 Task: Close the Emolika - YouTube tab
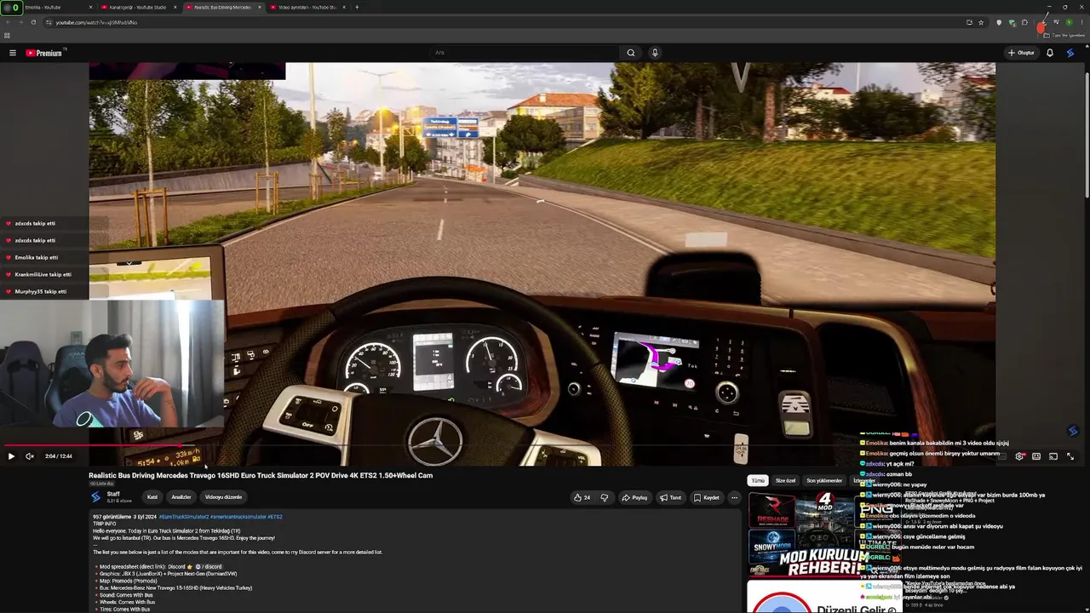[x=90, y=7]
